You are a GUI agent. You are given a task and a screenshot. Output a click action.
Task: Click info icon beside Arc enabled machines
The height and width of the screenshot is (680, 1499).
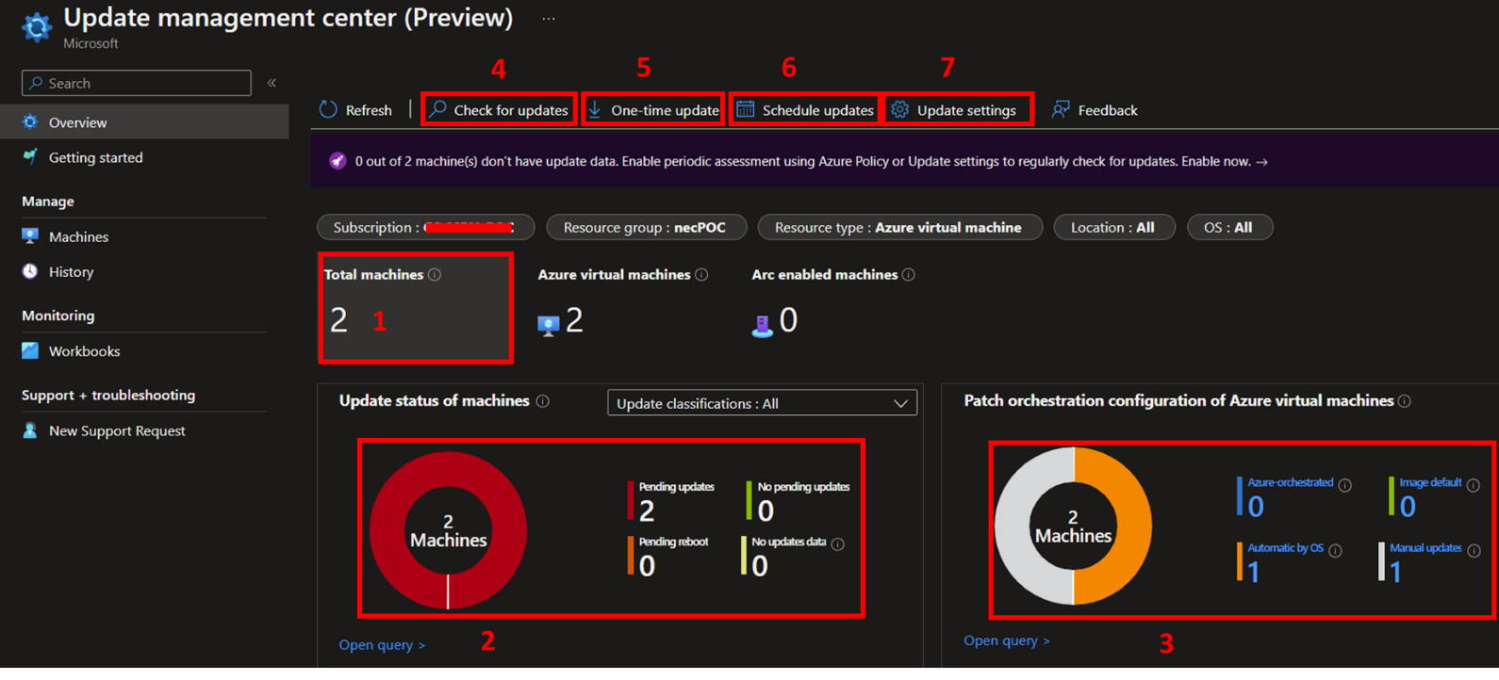(x=909, y=274)
